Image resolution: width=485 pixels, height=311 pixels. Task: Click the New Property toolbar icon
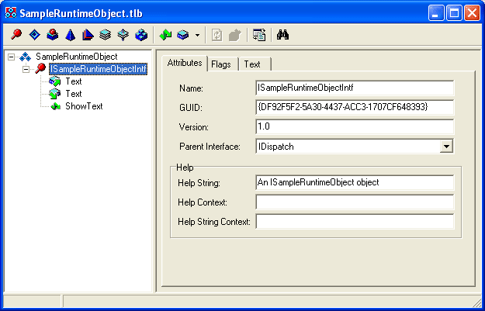pyautogui.click(x=182, y=35)
